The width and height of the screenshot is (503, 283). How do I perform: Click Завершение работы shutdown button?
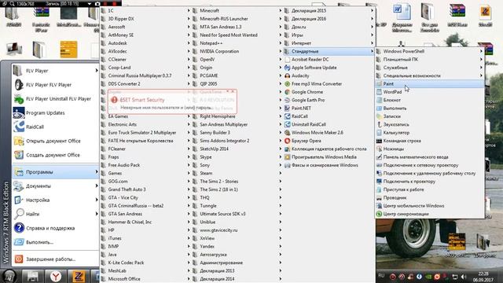click(x=56, y=259)
